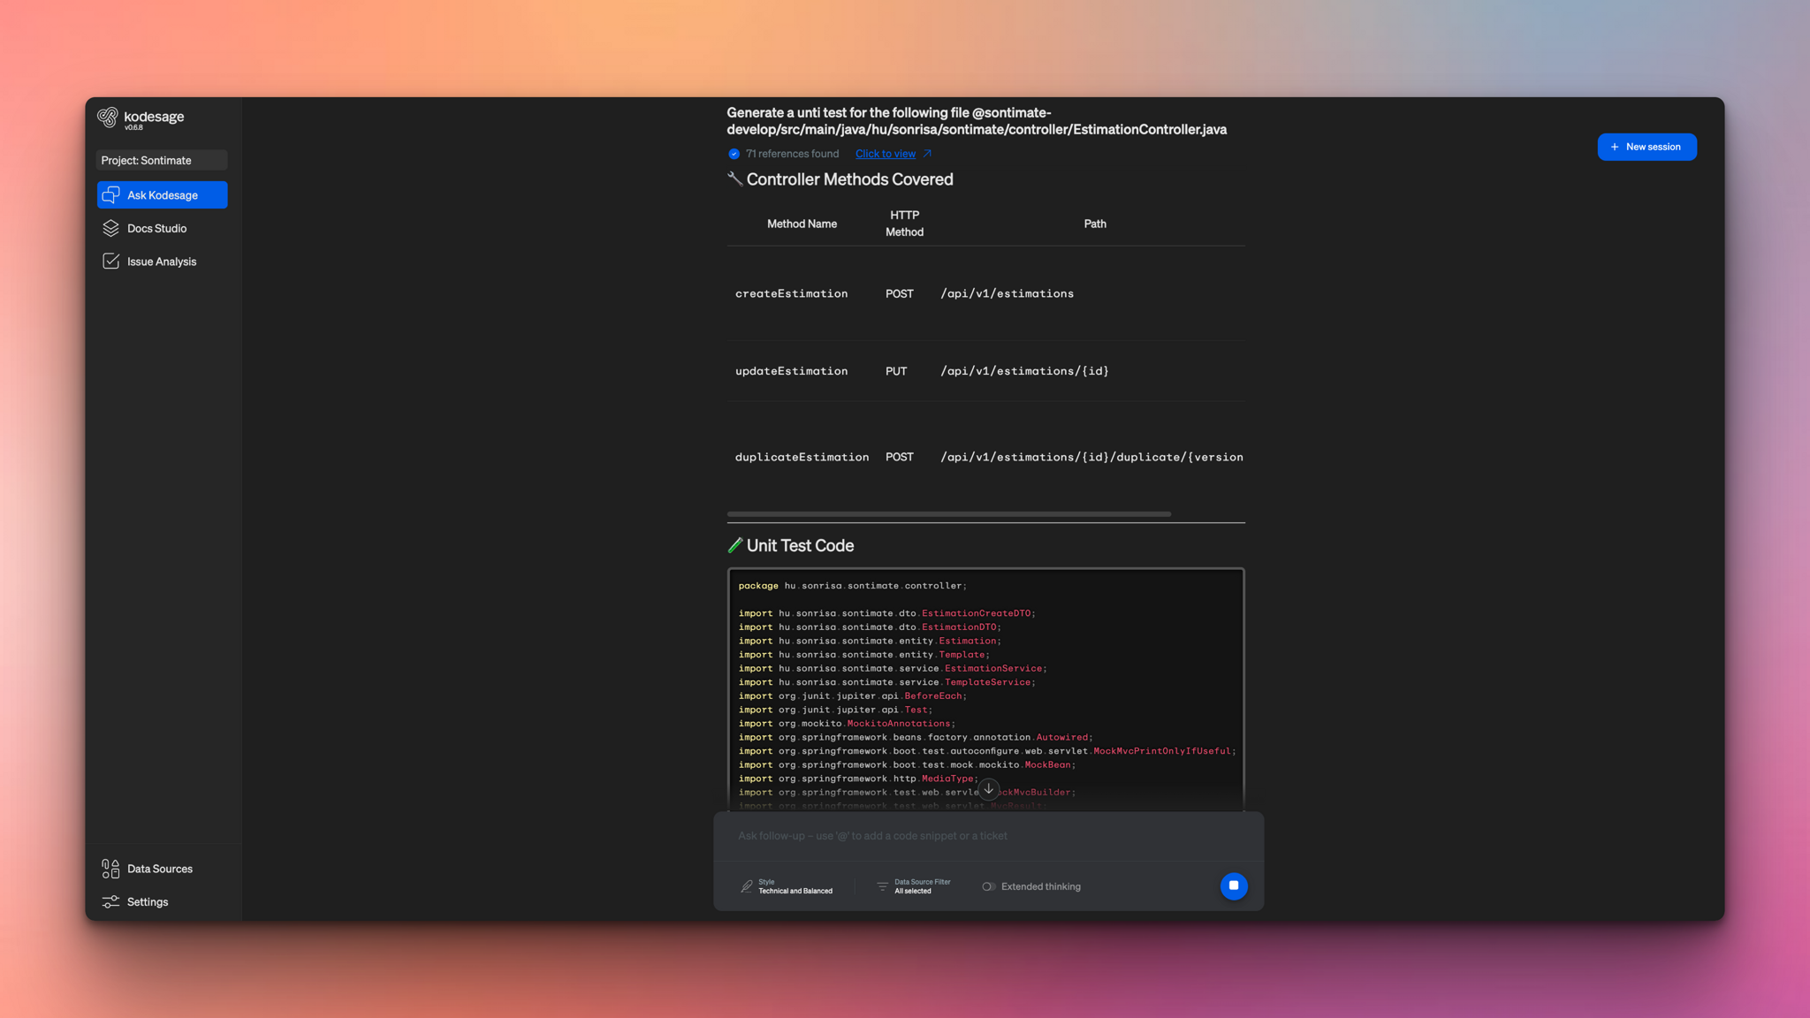Screen dimensions: 1810x1018
Task: Click the Issue Analysis checkbox icon
Action: coord(110,262)
